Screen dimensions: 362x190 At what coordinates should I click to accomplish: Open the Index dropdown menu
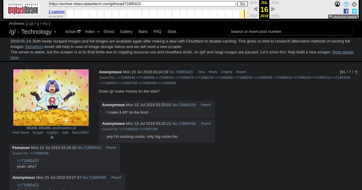(92, 31)
